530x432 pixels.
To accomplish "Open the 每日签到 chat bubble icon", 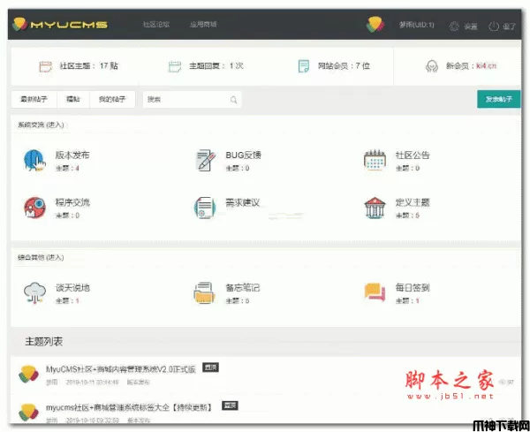I will (375, 292).
